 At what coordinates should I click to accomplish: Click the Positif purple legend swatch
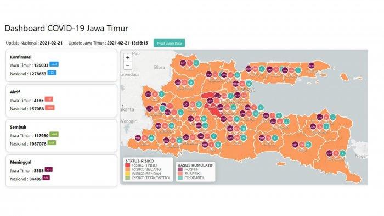(180, 169)
